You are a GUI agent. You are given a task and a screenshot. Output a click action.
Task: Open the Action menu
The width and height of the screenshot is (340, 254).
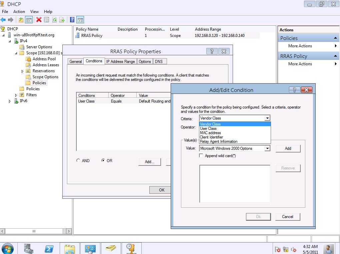(19, 12)
